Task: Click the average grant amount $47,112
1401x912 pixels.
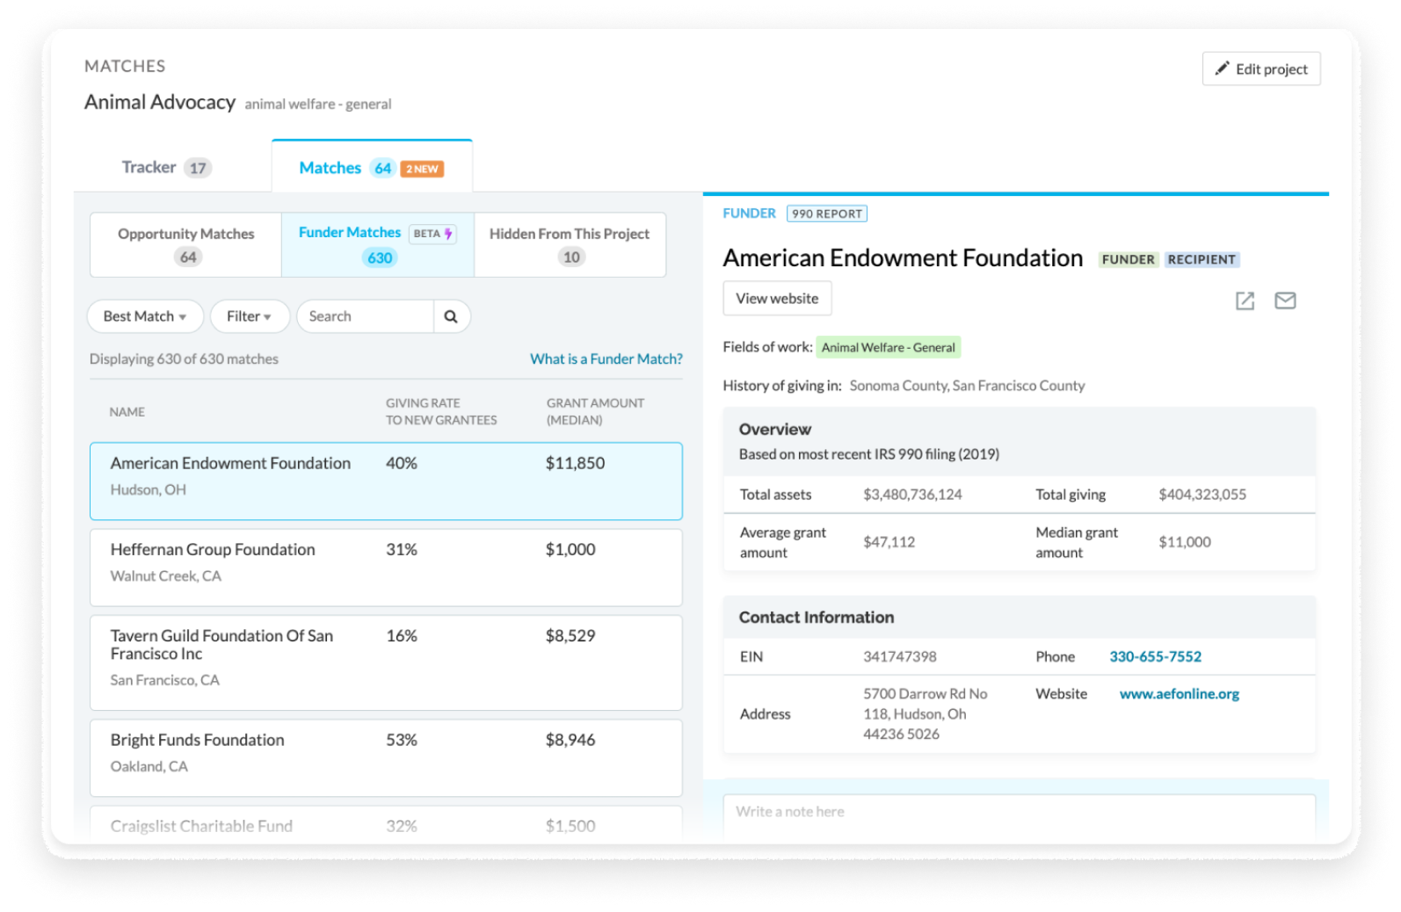Action: (x=889, y=542)
